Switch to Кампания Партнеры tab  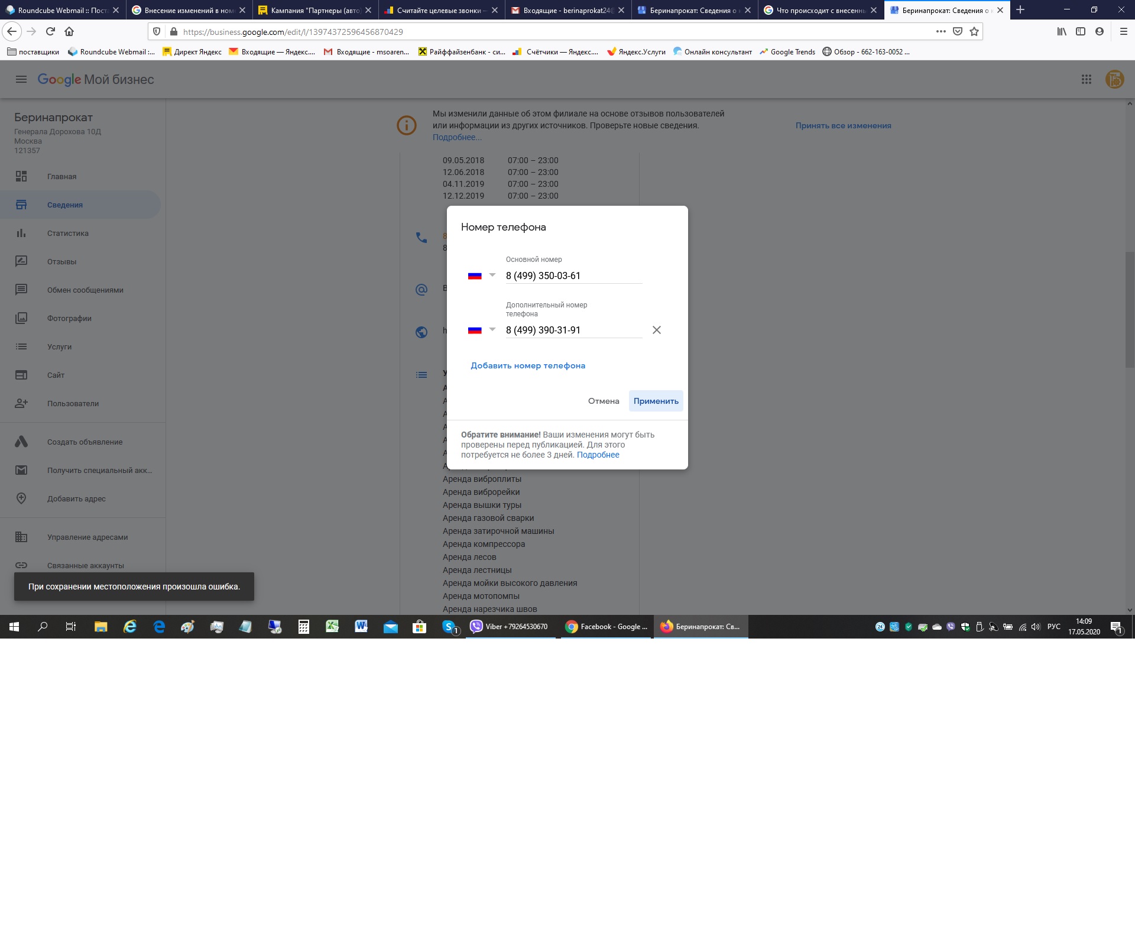(x=315, y=10)
